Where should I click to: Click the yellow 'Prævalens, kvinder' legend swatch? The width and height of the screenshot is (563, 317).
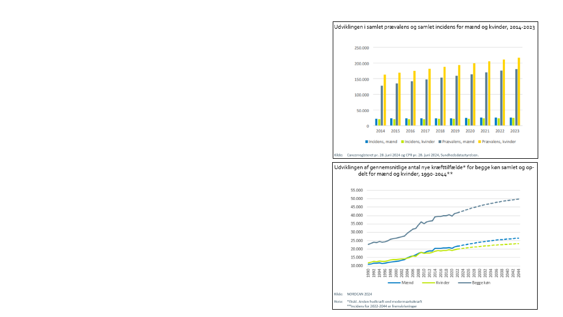pyautogui.click(x=480, y=142)
